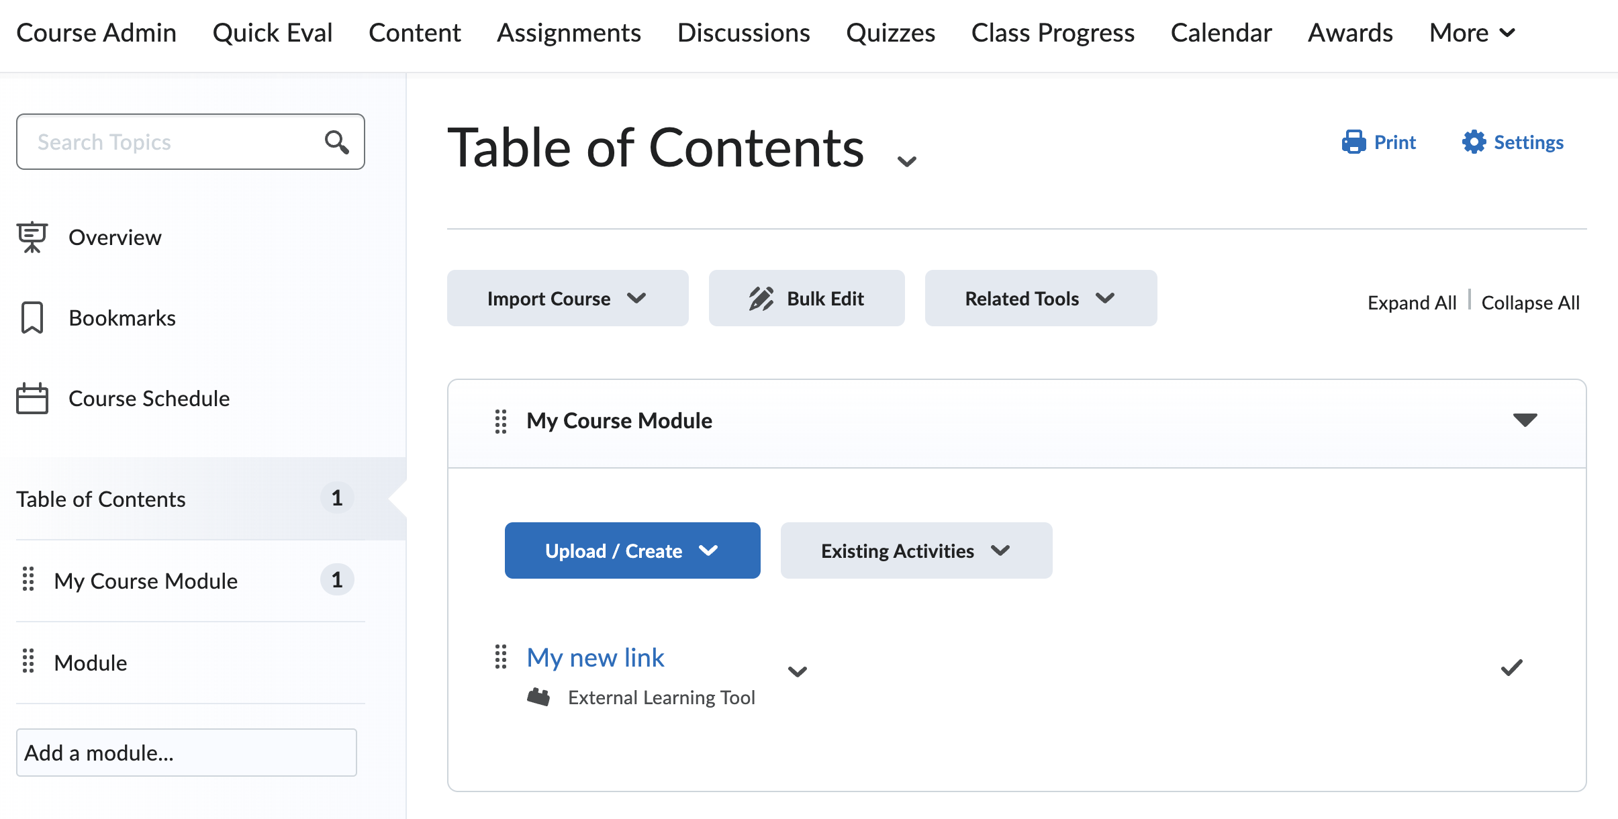Go to Quick Eval

pos(273,33)
